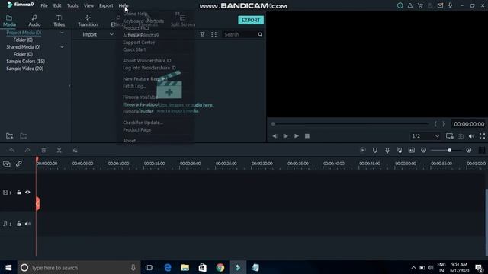Click the preview volume speaker icon
Screen dimensions: 488x274
[471, 136]
